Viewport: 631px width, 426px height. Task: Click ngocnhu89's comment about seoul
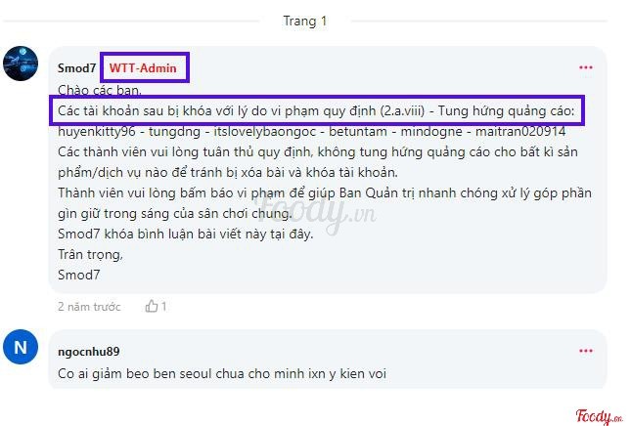point(222,373)
